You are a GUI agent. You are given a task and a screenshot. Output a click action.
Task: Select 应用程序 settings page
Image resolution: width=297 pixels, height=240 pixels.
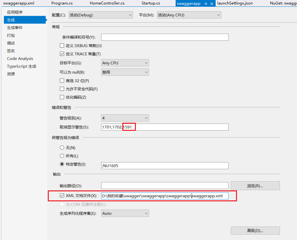click(x=15, y=12)
